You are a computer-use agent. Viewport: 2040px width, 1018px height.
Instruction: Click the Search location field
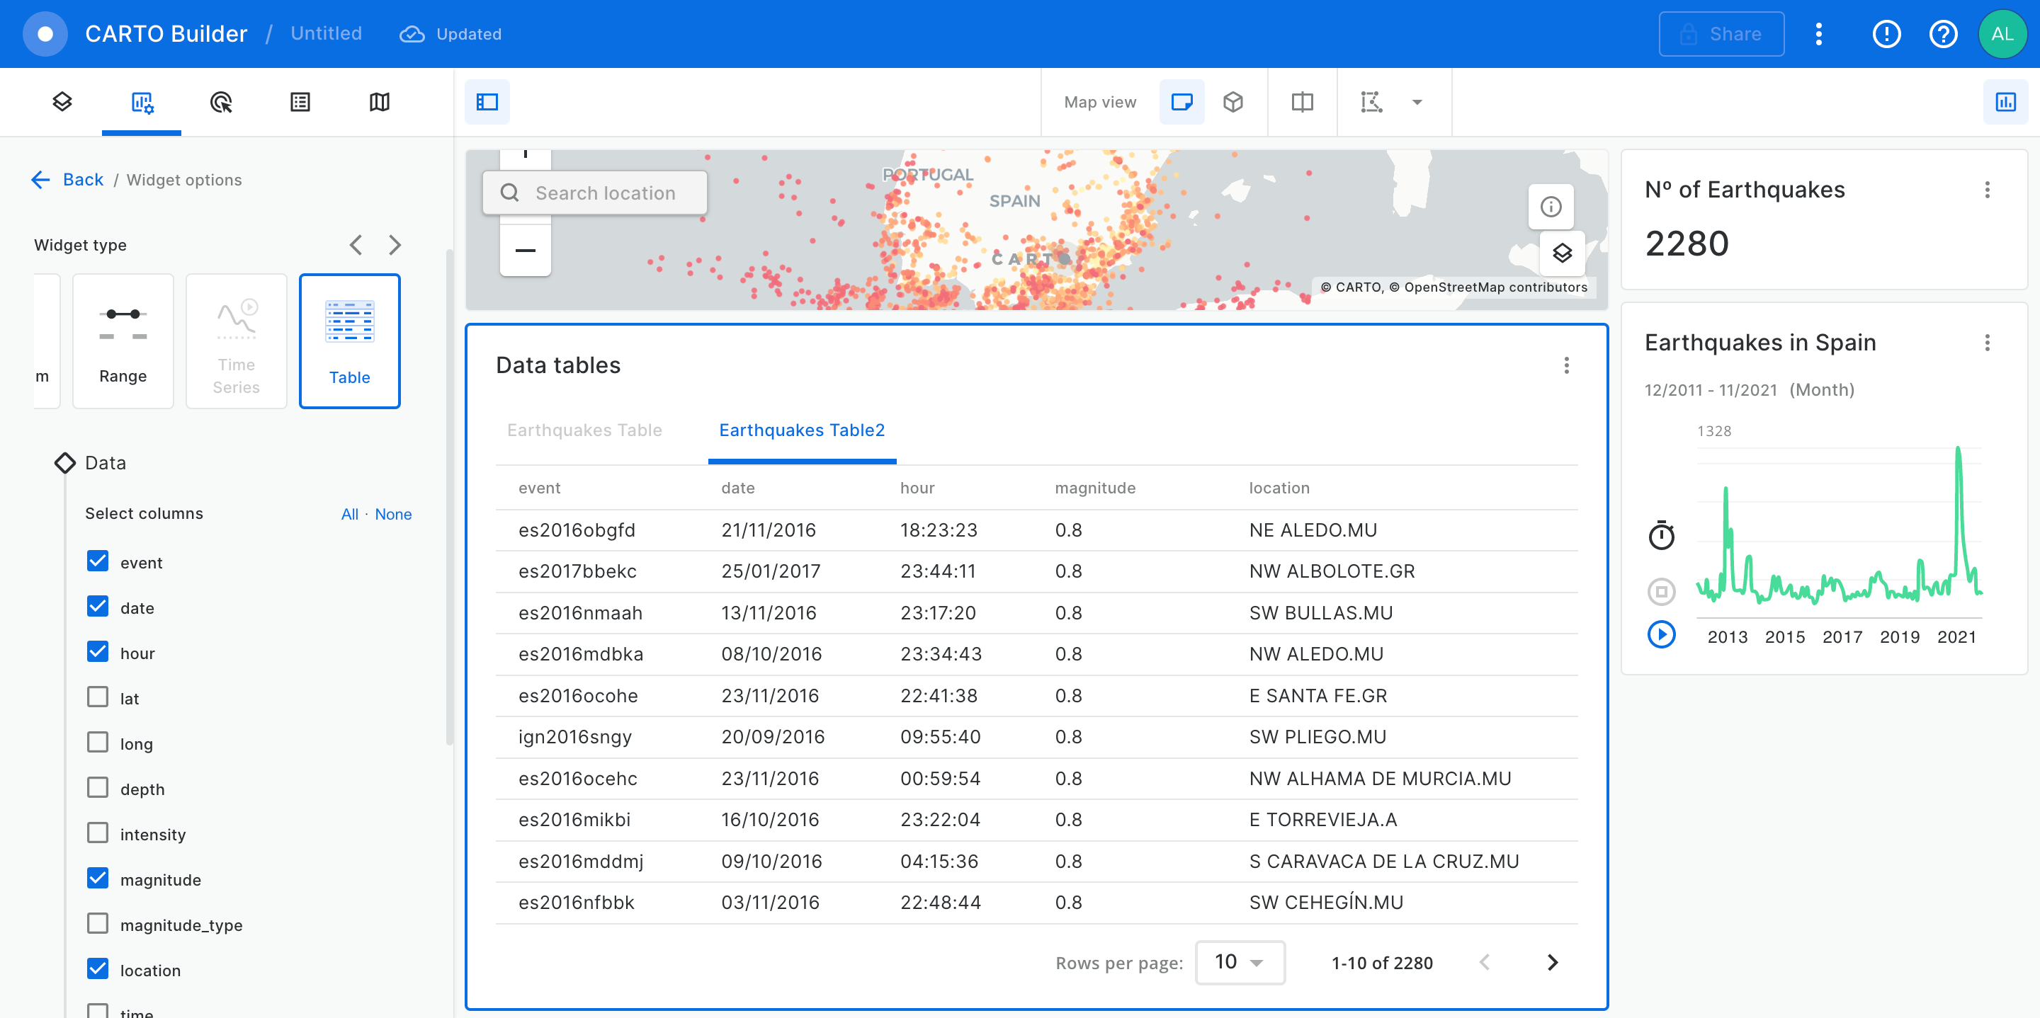[x=604, y=193]
